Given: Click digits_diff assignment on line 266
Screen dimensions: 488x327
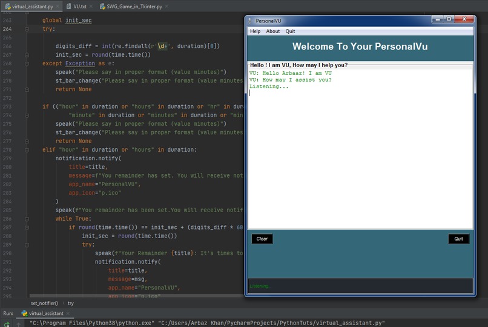Looking at the screenshot, I should point(137,46).
